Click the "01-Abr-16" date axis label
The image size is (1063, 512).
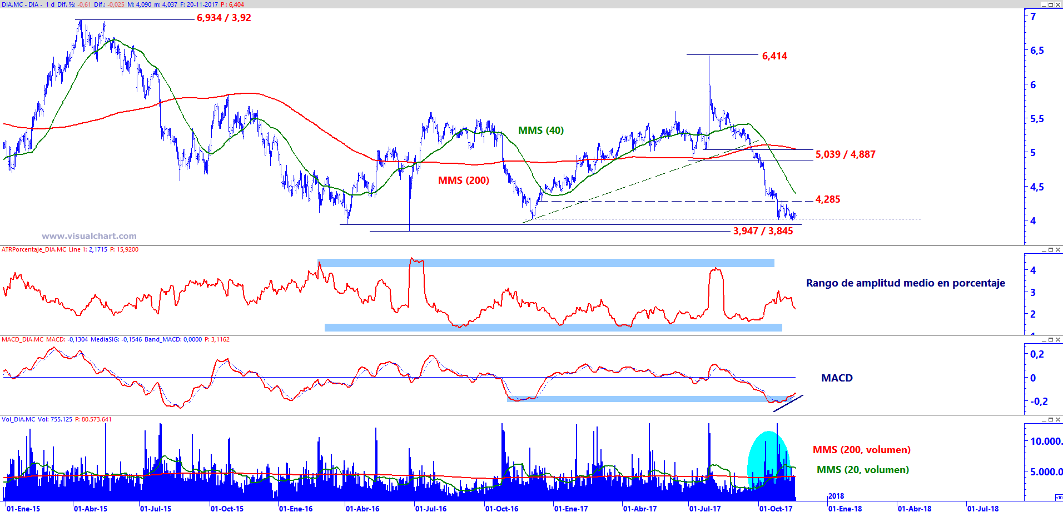coord(362,509)
